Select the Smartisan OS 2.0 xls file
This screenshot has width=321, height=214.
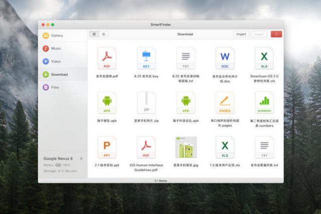[264, 59]
